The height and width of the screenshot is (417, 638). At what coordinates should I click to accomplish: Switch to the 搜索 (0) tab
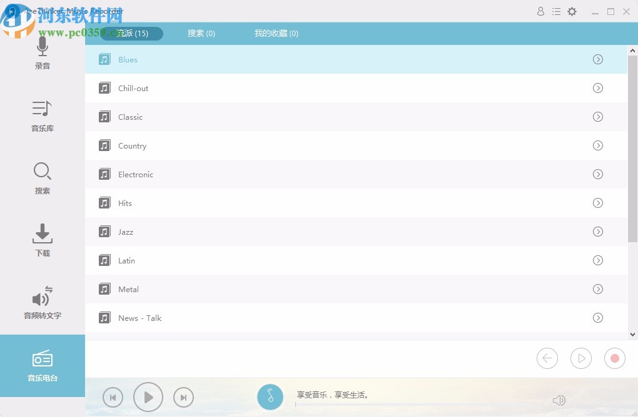201,33
